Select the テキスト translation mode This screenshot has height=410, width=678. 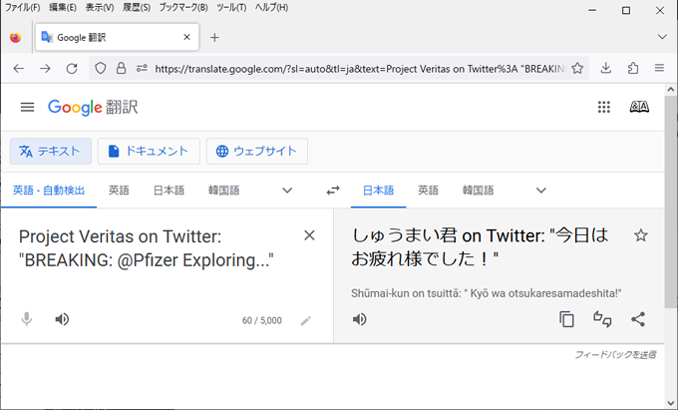click(x=51, y=151)
